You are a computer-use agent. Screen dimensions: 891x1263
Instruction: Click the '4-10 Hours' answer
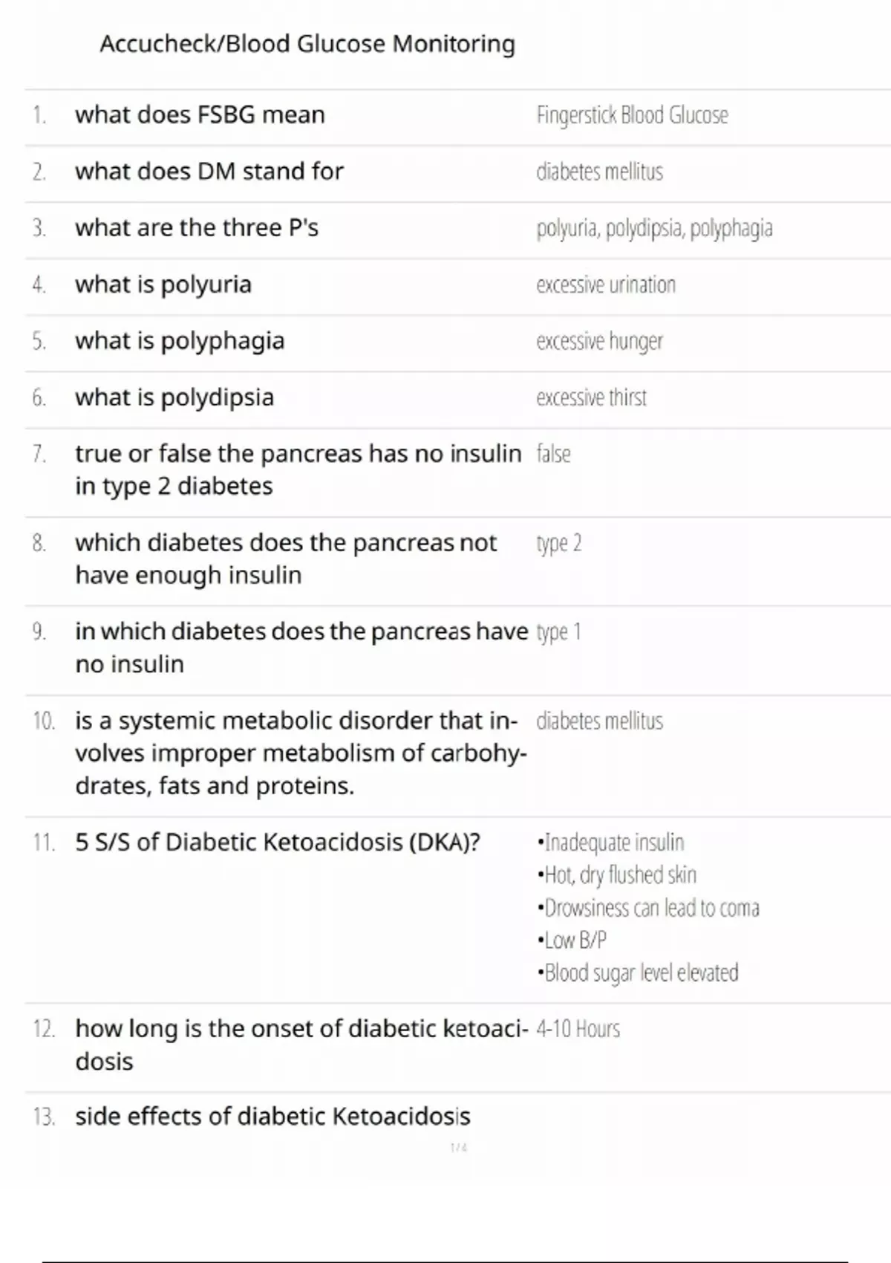(578, 1029)
